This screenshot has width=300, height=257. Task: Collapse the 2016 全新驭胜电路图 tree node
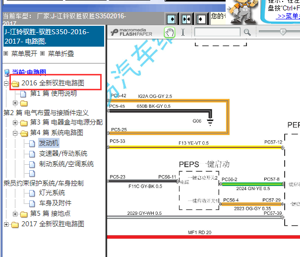pos(6,84)
